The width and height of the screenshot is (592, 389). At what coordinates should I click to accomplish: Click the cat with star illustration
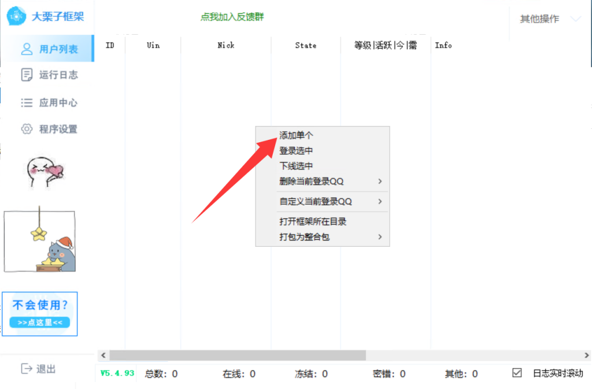tap(40, 242)
